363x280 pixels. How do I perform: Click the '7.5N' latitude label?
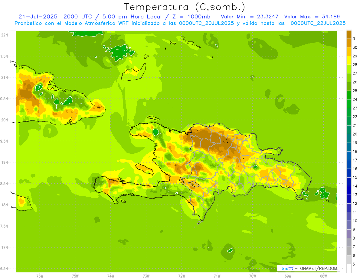tap(5, 226)
